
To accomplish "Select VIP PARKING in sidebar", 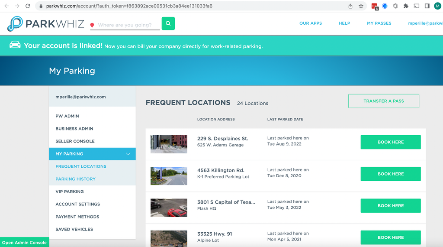I will click(x=93, y=192).
